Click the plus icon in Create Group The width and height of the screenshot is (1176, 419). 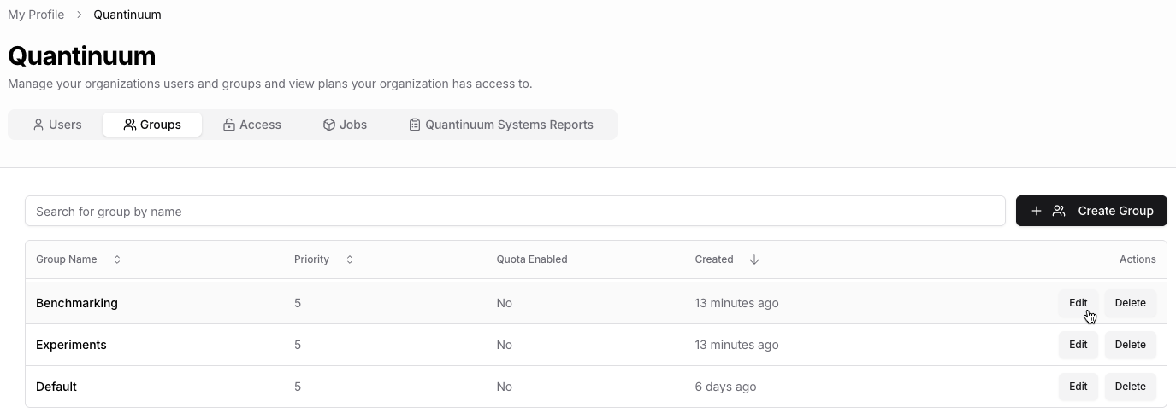(x=1036, y=211)
